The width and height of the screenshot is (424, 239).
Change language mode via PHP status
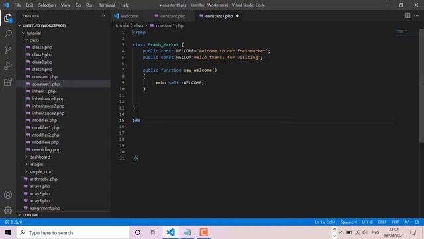(396, 222)
